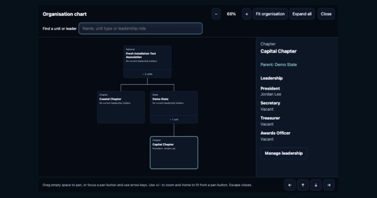The image size is (377, 198).
Task: Select the Capital Chapter card
Action: pyautogui.click(x=174, y=153)
